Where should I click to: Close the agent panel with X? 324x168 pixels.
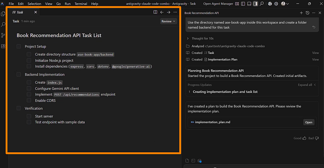tap(320, 13)
